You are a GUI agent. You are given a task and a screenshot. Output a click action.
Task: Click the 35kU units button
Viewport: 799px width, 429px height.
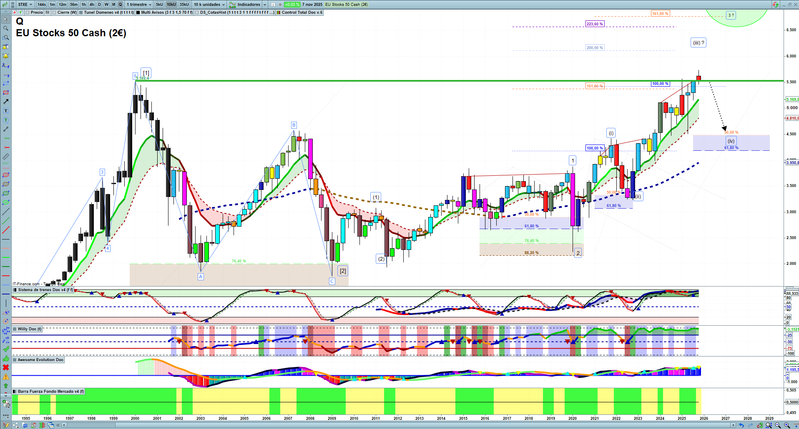pyautogui.click(x=184, y=5)
